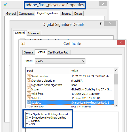The height and width of the screenshot is (132, 128).
Task: Click the Valid from field icon
Action: 29,94
